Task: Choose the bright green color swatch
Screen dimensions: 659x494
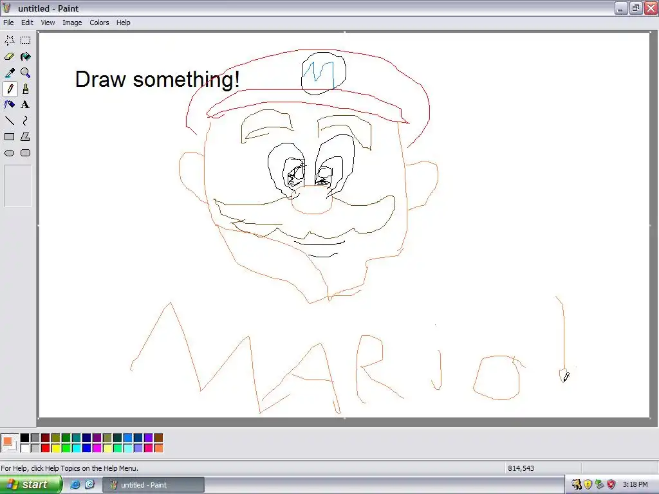Action: [x=66, y=448]
